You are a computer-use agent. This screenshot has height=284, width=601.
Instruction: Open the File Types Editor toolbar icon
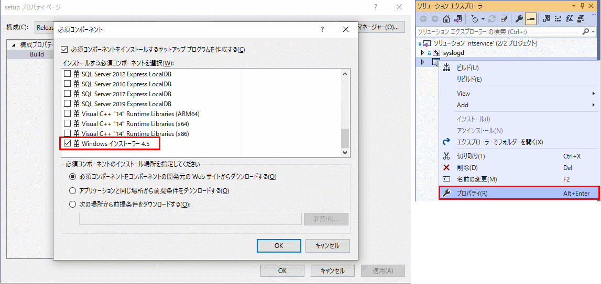point(570,18)
